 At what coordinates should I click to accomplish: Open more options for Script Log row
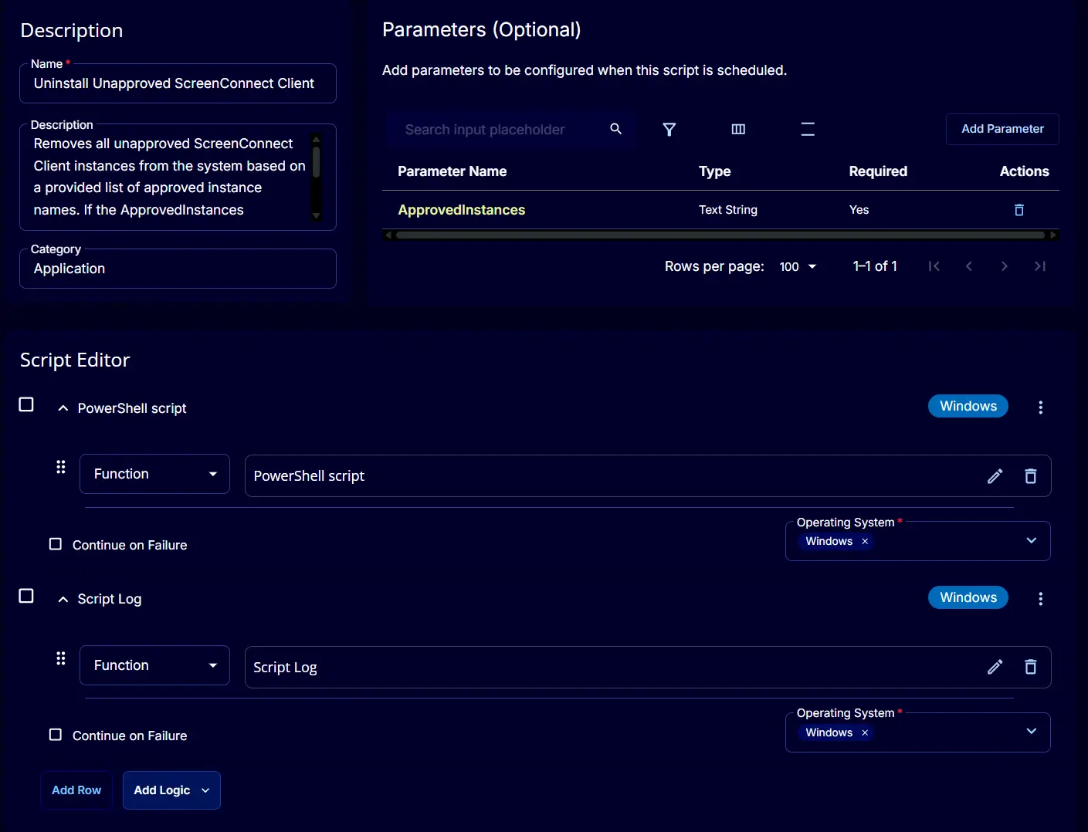pyautogui.click(x=1040, y=599)
